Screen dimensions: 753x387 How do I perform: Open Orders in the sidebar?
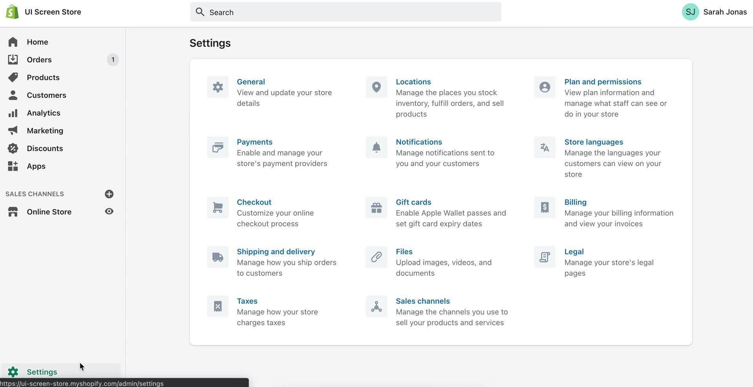point(39,60)
